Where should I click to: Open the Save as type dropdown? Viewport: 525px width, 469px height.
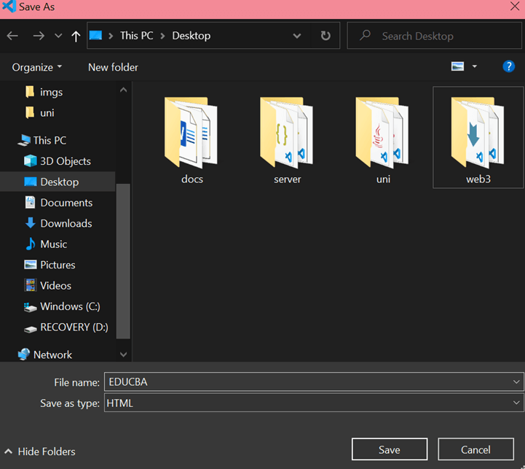(x=314, y=403)
